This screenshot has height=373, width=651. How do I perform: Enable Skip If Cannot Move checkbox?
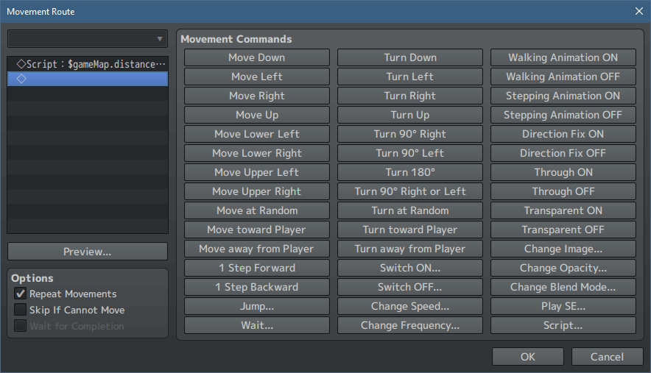pos(21,310)
